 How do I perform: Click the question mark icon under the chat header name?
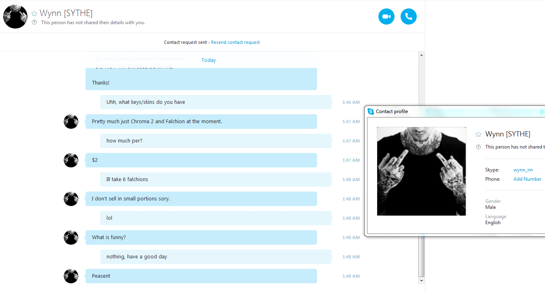pyautogui.click(x=34, y=23)
